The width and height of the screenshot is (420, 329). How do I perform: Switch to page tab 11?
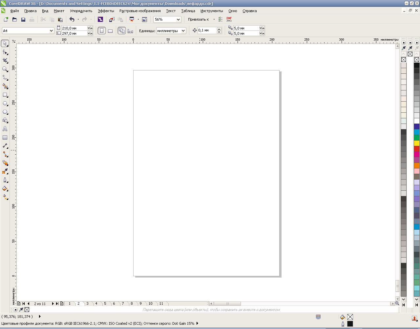point(161,303)
